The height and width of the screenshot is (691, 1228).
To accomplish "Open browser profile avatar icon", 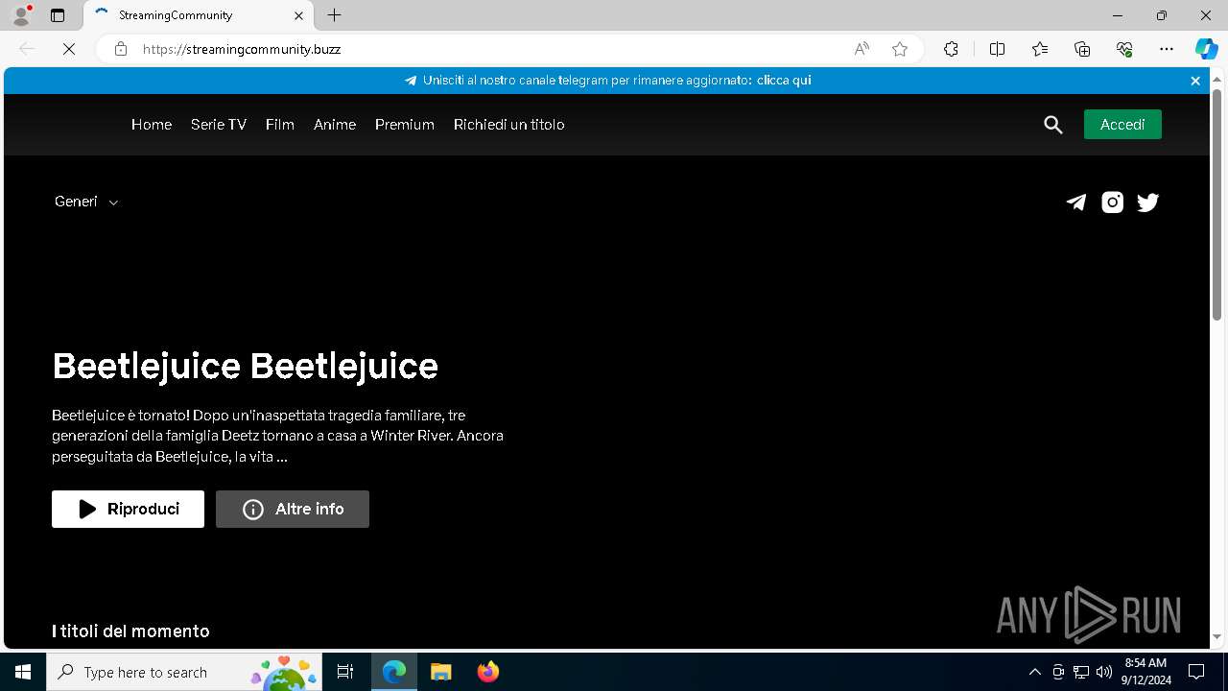I will pyautogui.click(x=21, y=15).
